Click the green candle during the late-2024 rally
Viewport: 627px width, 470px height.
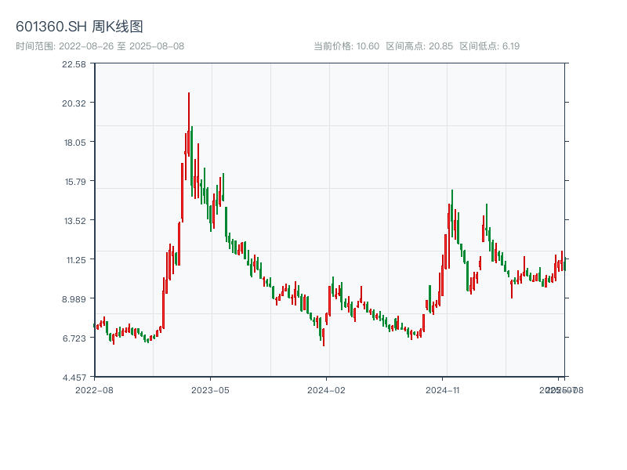pyautogui.click(x=451, y=211)
